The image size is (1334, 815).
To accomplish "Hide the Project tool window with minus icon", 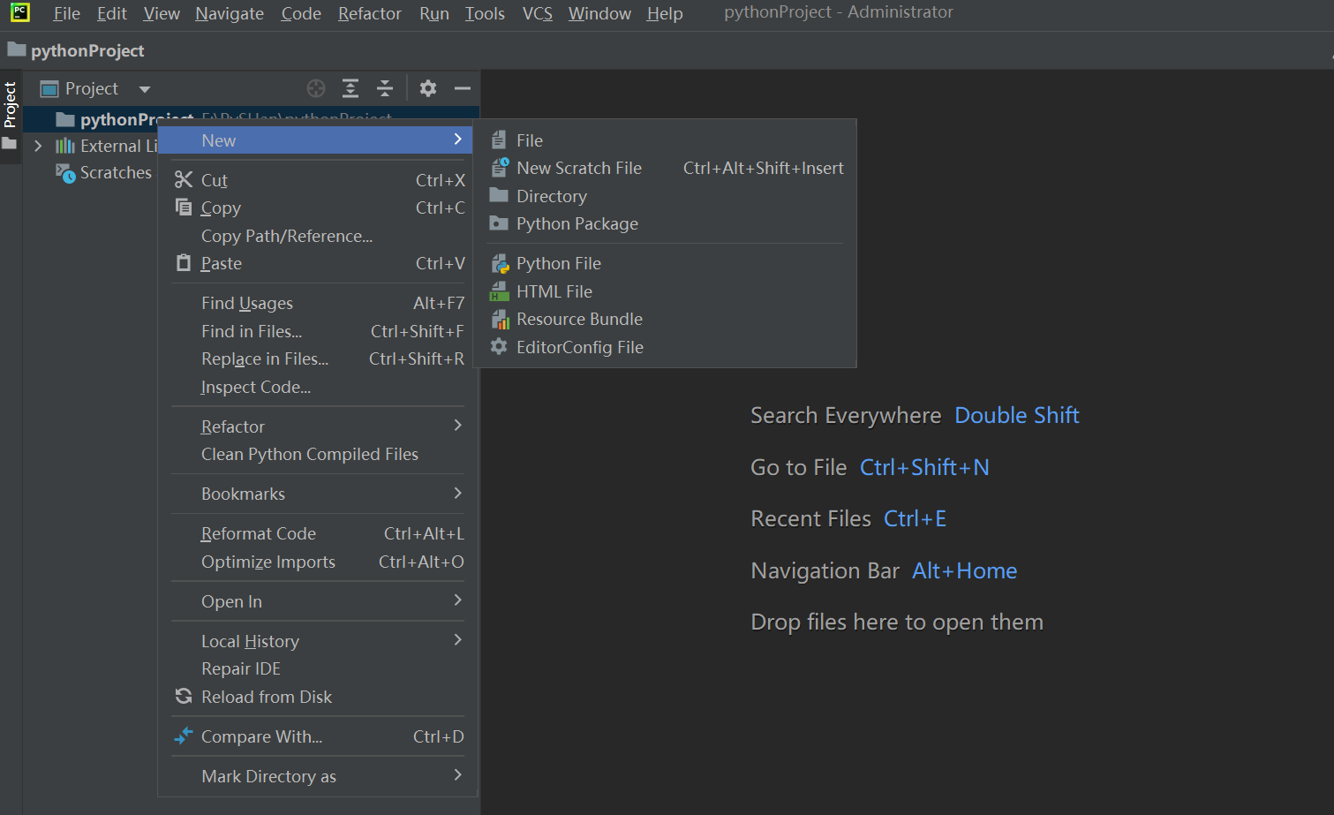I will click(463, 88).
